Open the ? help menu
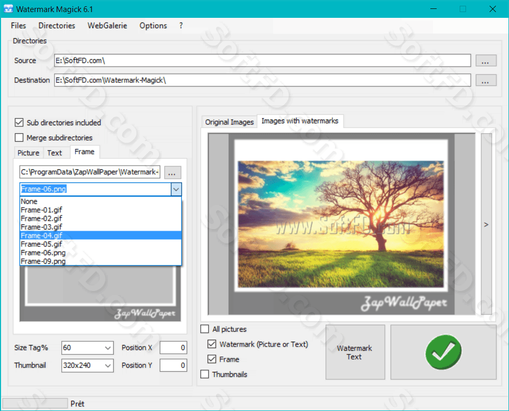This screenshot has height=411, width=509. pos(181,26)
